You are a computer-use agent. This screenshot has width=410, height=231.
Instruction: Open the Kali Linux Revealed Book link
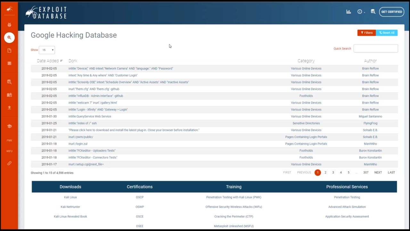pos(70,217)
